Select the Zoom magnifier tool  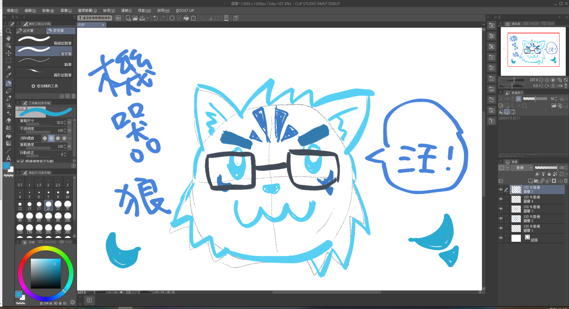tap(9, 31)
